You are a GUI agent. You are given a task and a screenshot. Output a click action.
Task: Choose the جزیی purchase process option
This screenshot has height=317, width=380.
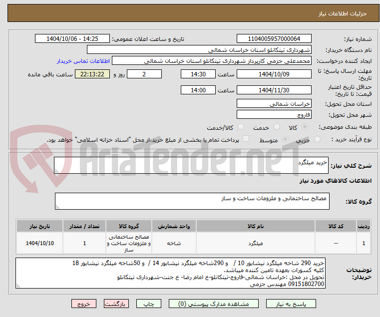317,139
